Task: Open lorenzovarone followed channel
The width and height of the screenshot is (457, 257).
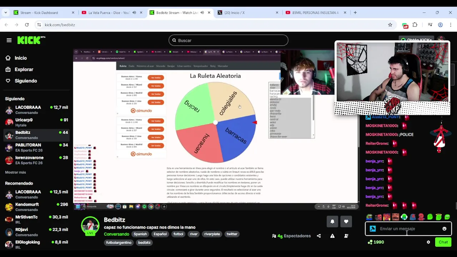Action: click(36, 160)
